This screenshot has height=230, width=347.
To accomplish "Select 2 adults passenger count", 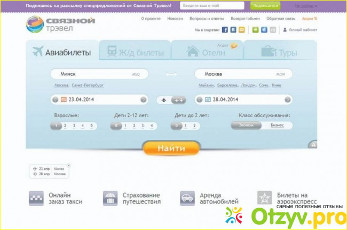I will [x=65, y=126].
